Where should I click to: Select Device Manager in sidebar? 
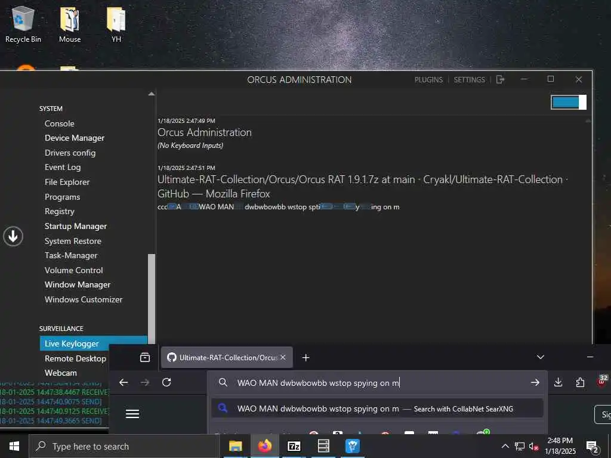(75, 138)
